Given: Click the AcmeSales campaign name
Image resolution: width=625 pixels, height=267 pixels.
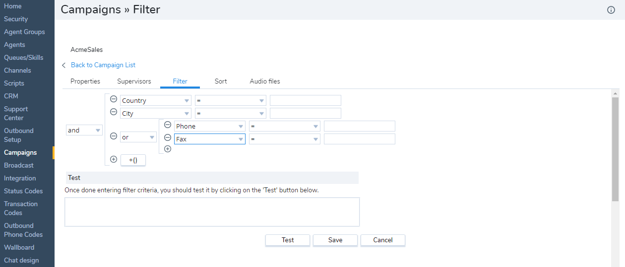Looking at the screenshot, I should 87,49.
